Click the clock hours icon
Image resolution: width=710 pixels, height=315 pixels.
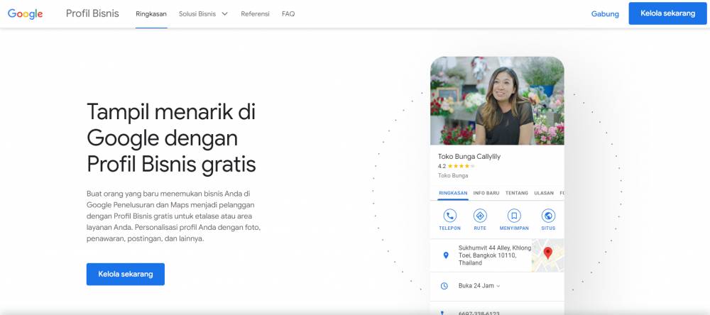444,286
